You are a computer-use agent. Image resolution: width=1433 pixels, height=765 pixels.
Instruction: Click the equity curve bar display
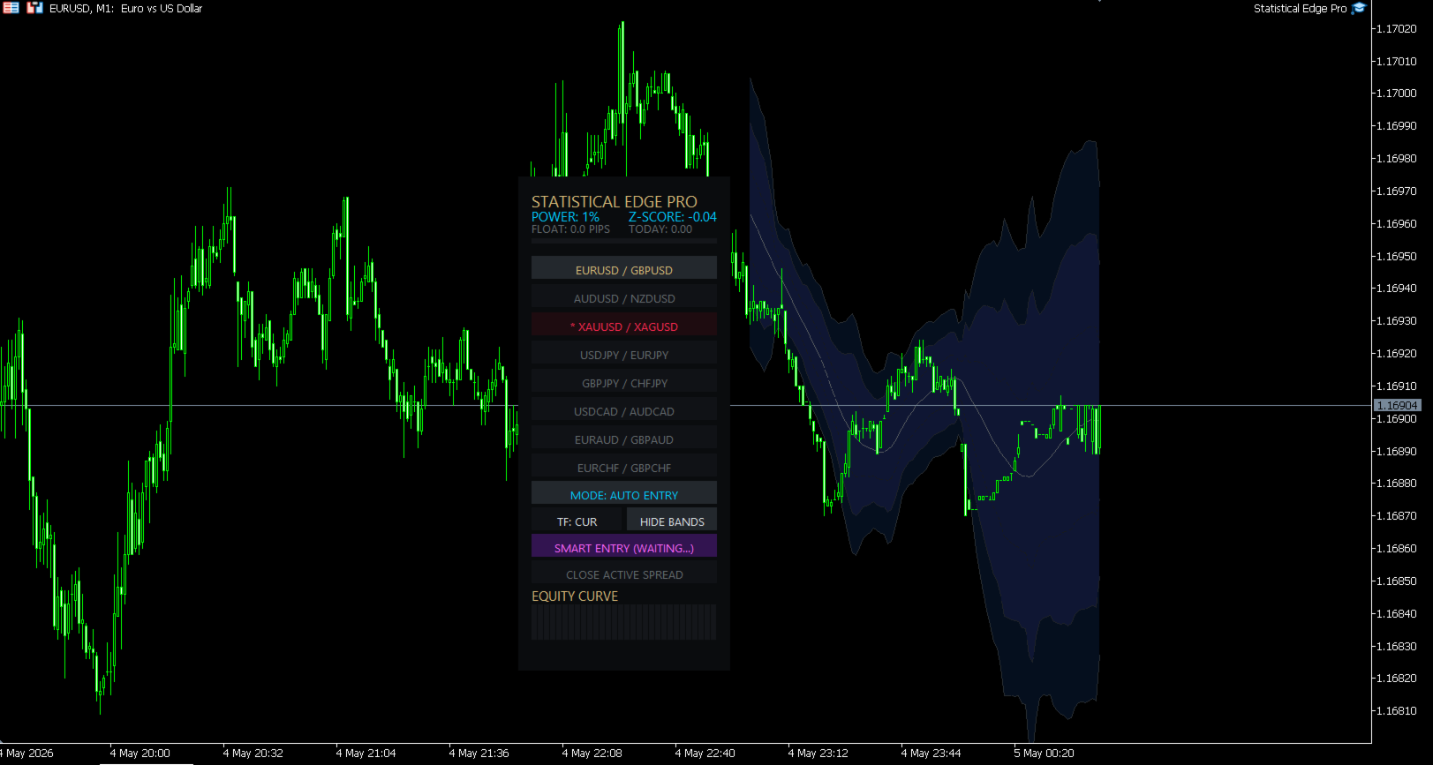click(x=624, y=622)
